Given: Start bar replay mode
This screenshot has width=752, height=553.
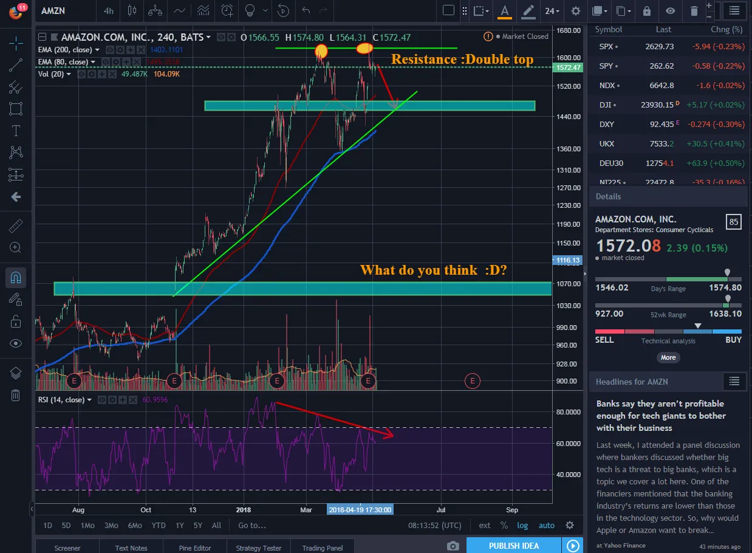Looking at the screenshot, I should point(283,10).
